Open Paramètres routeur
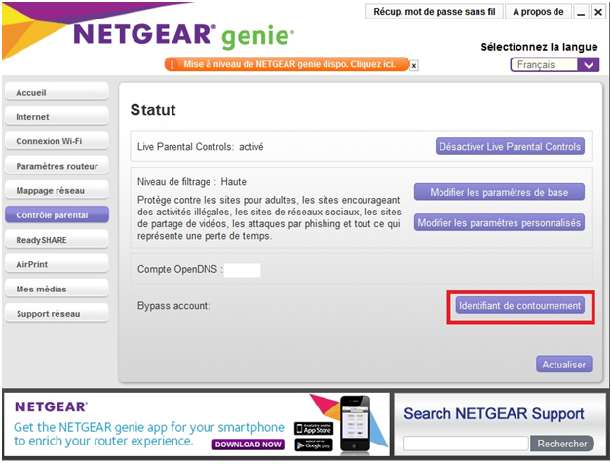 (x=57, y=166)
